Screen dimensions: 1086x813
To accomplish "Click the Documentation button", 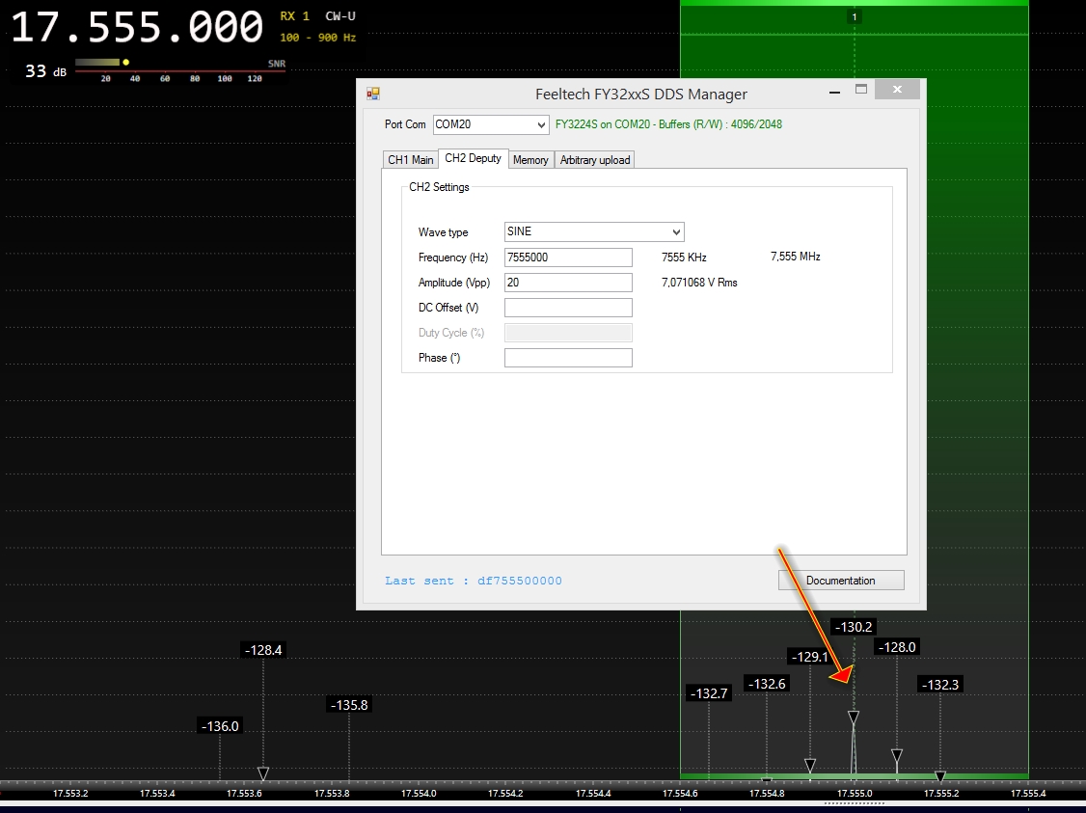I will 841,581.
